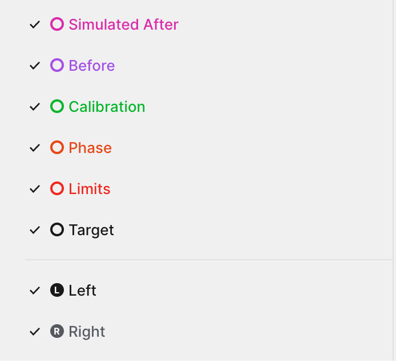Toggle the checkmark beside Limits
Image resolution: width=396 pixels, height=363 pixels.
pos(35,189)
